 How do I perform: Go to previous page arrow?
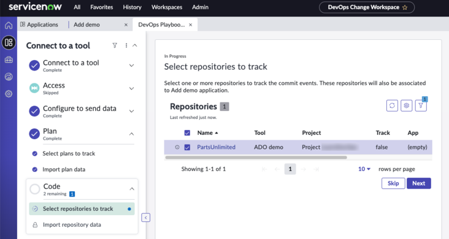tap(277, 169)
